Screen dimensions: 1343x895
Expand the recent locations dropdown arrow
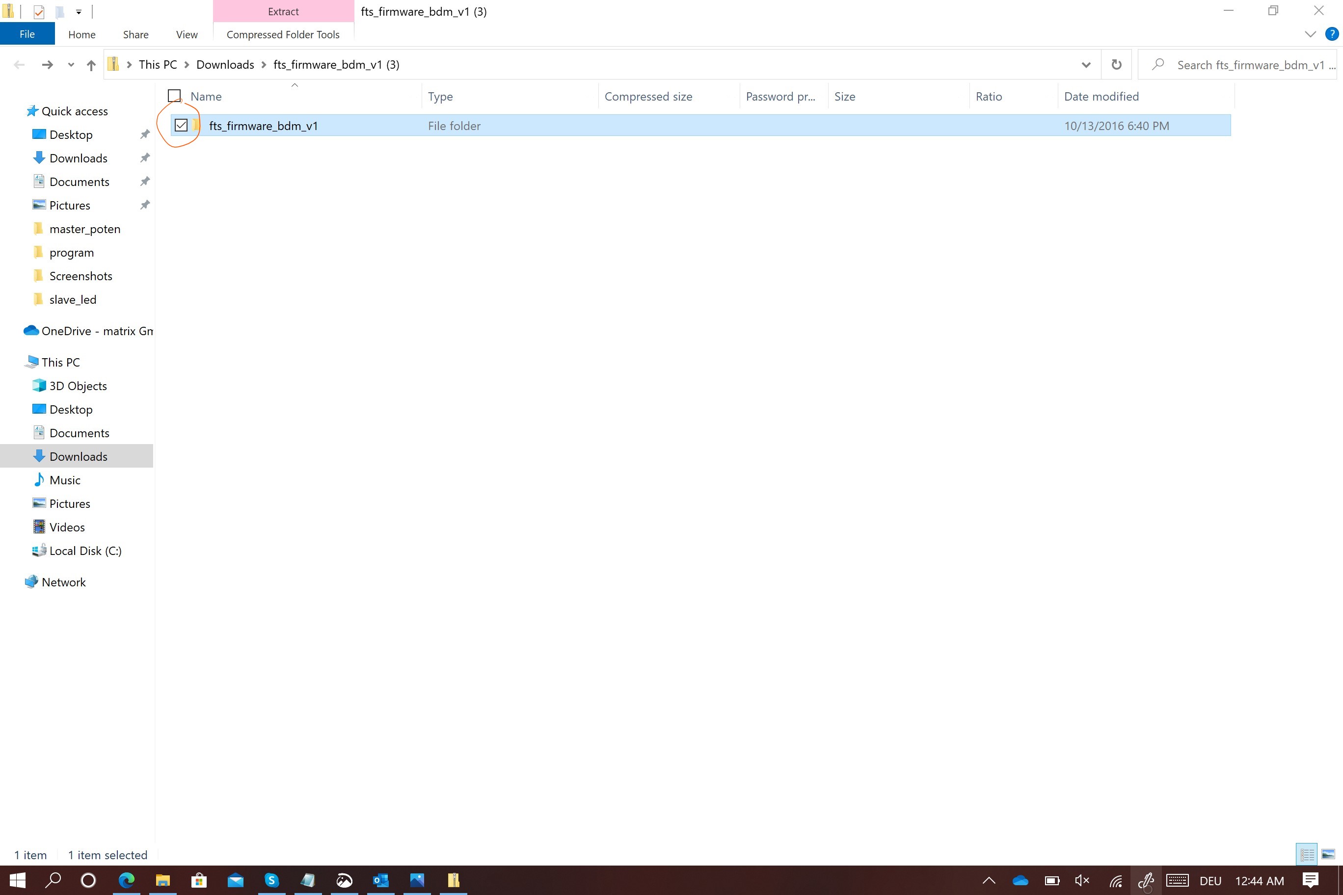71,65
